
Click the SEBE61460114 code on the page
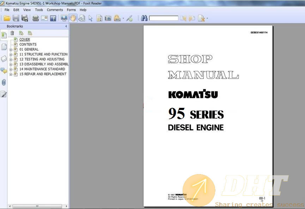click(x=259, y=32)
